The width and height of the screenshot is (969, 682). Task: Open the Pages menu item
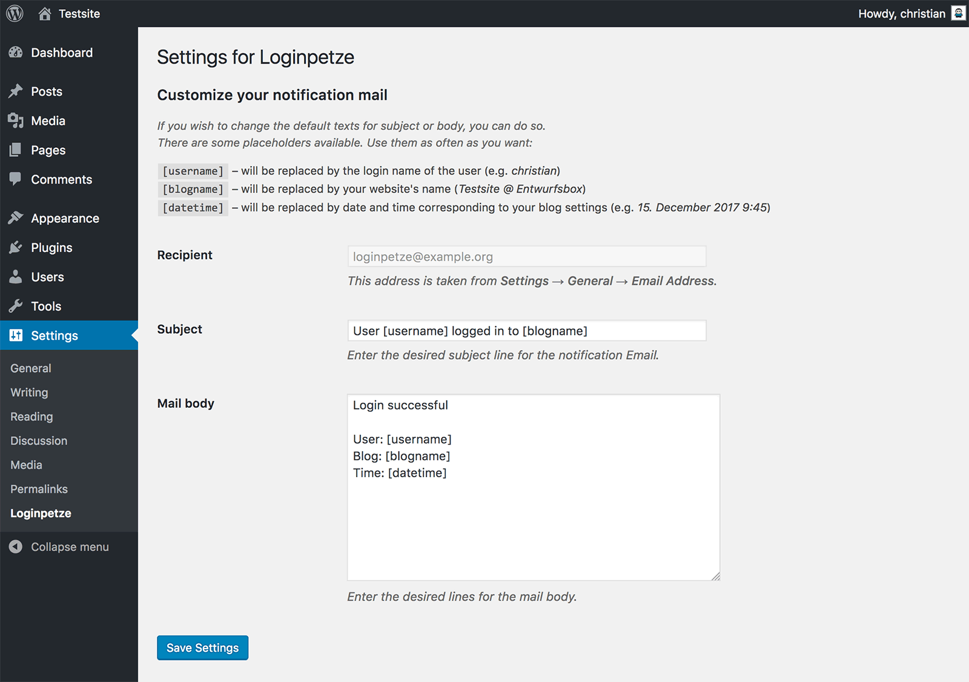(48, 150)
